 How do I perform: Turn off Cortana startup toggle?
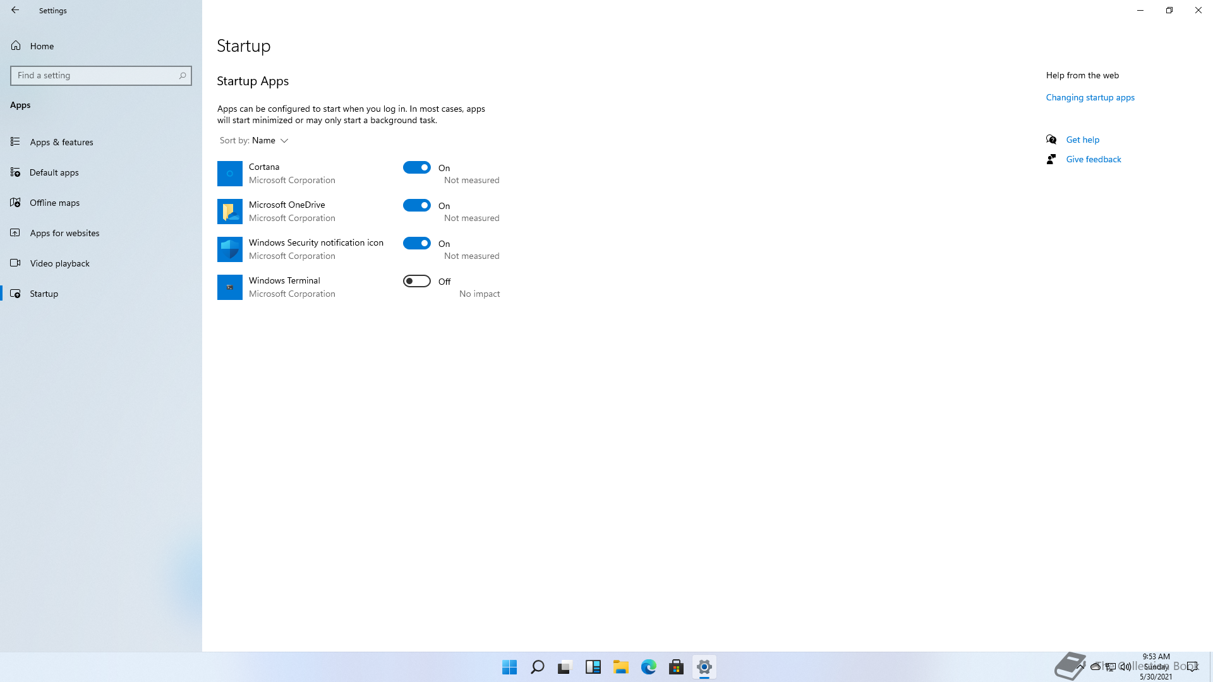pyautogui.click(x=417, y=167)
